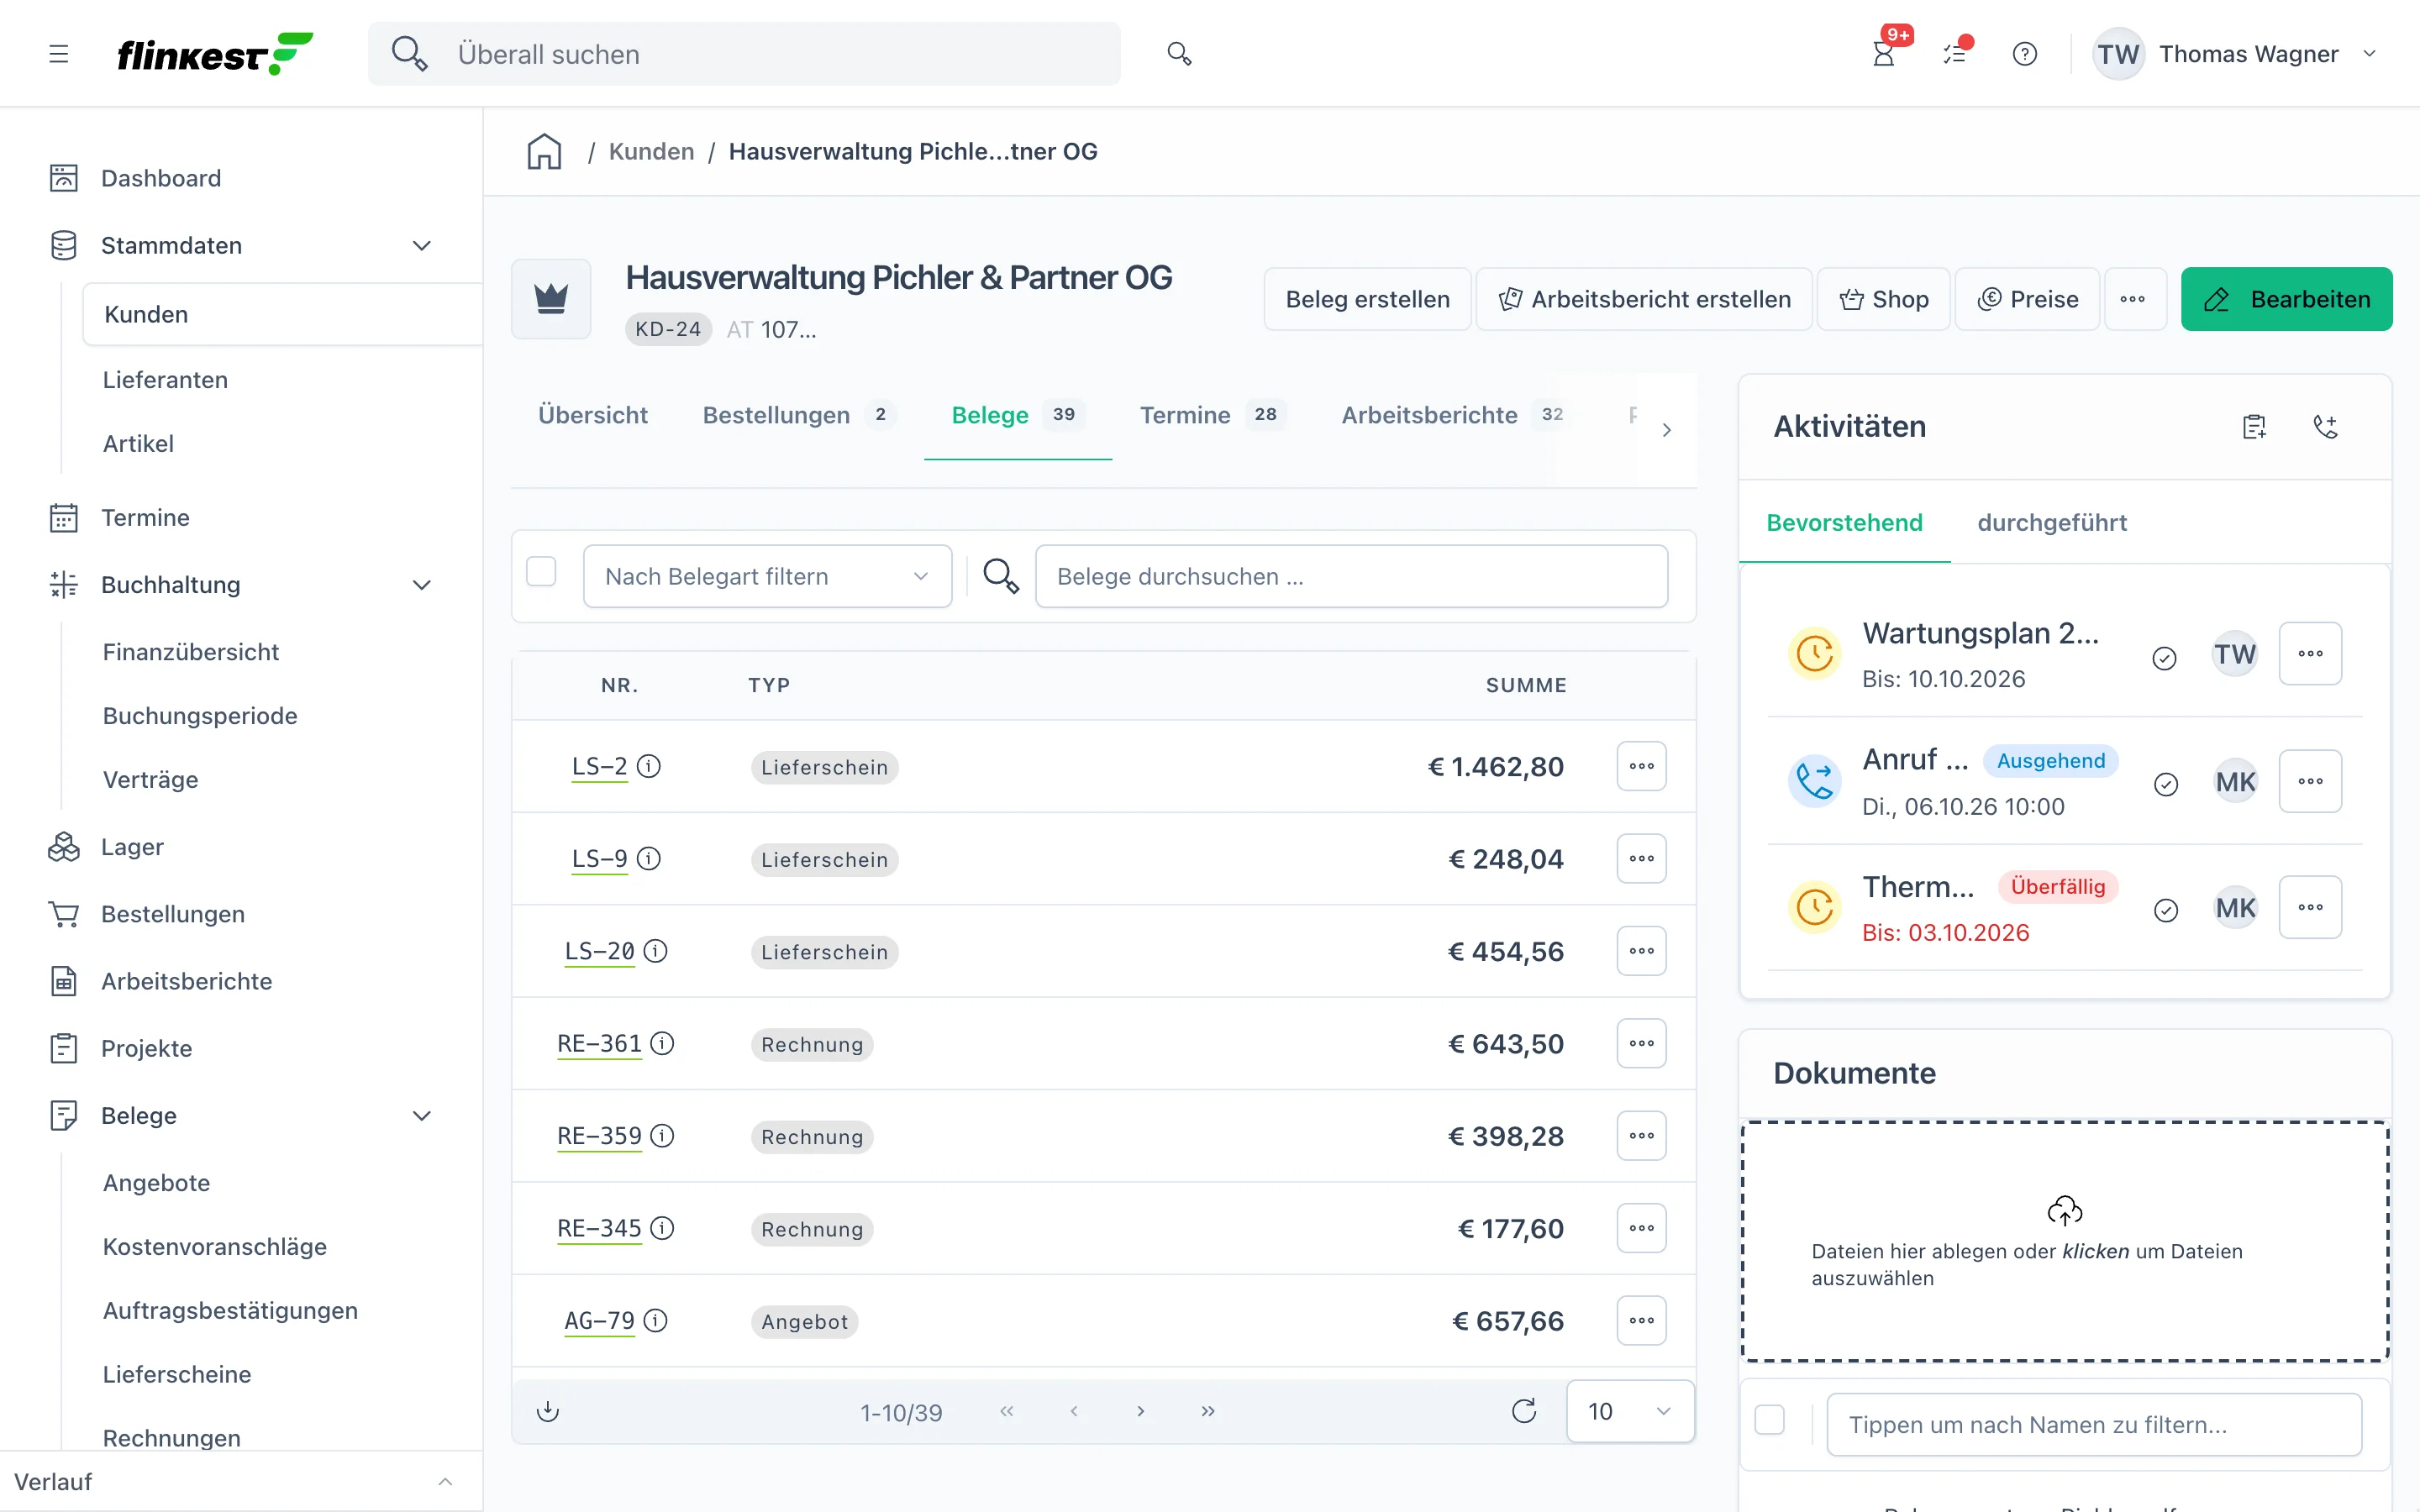Toggle the Dokumente select-all checkbox
The width and height of the screenshot is (2420, 1512).
click(x=1769, y=1419)
